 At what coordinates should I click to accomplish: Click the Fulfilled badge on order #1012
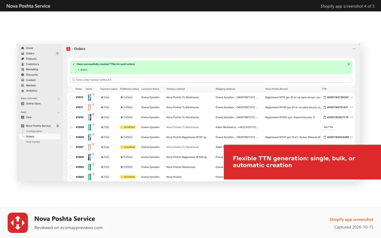[126, 97]
